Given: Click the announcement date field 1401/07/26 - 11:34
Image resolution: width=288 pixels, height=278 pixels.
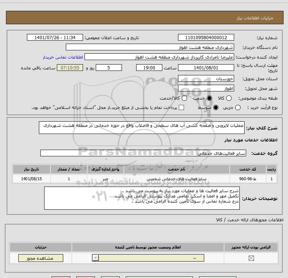Looking at the screenshot, I should 55,37.
